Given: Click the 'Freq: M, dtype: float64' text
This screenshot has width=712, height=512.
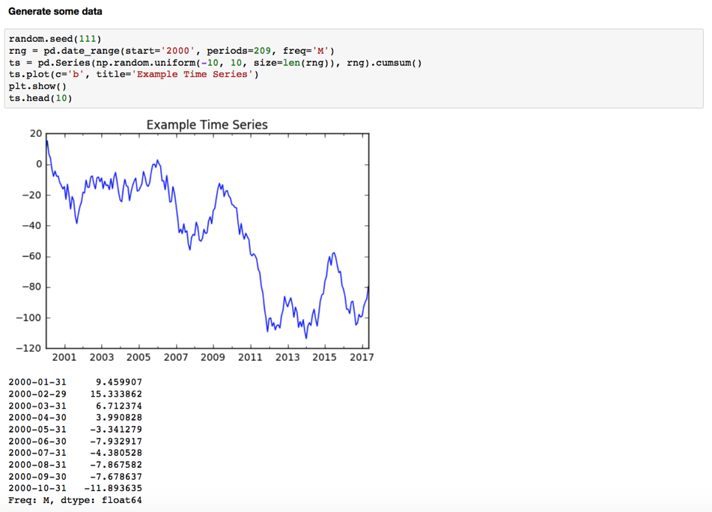Looking at the screenshot, I should [75, 500].
